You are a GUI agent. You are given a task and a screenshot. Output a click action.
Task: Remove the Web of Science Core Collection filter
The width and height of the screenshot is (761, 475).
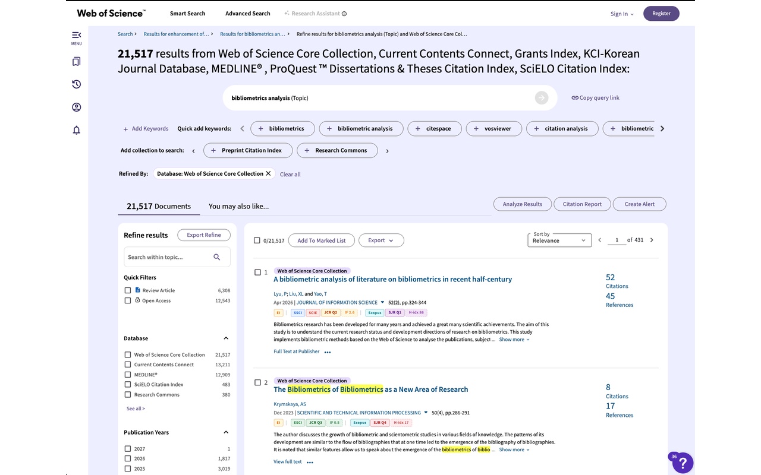268,173
